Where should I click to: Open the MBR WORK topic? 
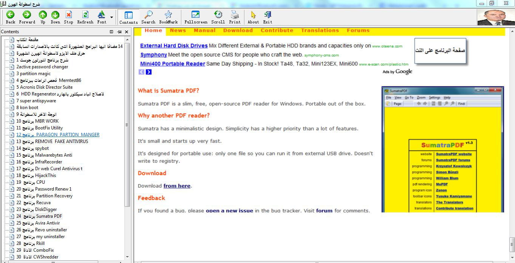coord(37,121)
